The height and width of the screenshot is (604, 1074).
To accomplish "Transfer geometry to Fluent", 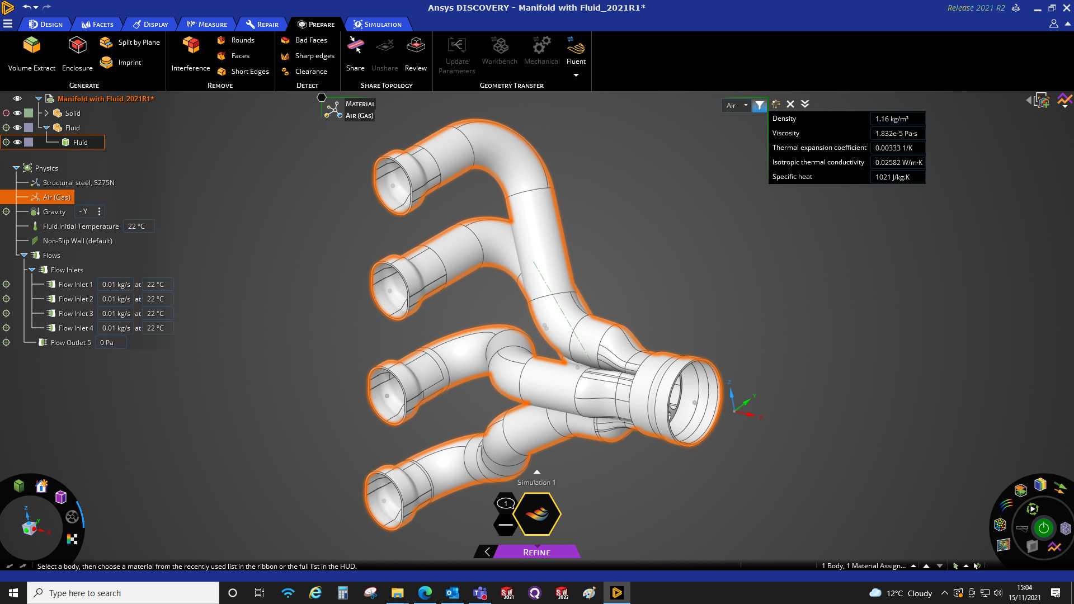I will 576,51.
